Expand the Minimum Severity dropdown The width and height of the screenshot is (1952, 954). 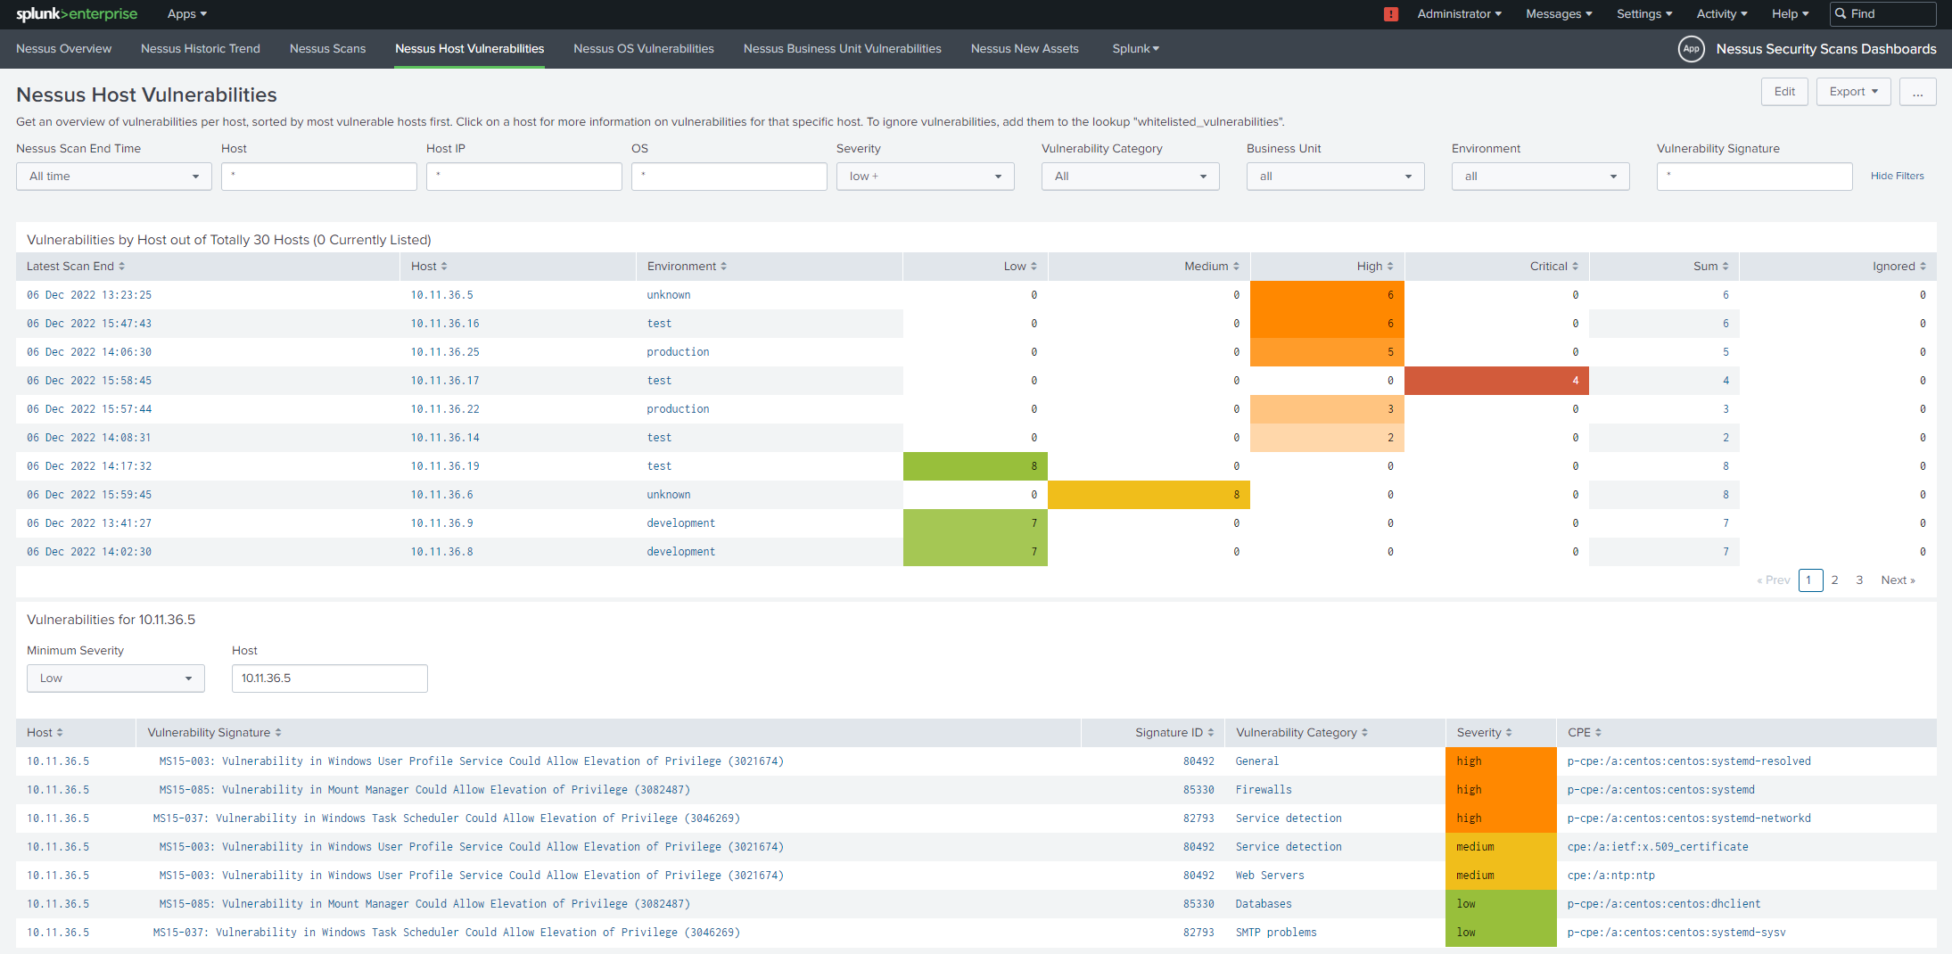coord(116,678)
